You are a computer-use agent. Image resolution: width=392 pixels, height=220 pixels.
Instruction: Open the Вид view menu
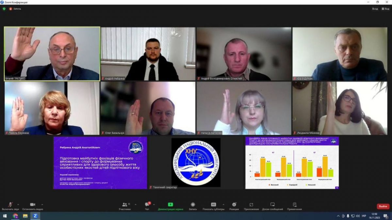[x=385, y=9]
